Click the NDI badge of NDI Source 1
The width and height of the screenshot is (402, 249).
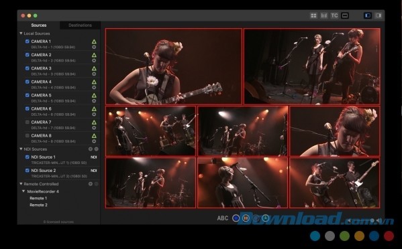[93, 157]
